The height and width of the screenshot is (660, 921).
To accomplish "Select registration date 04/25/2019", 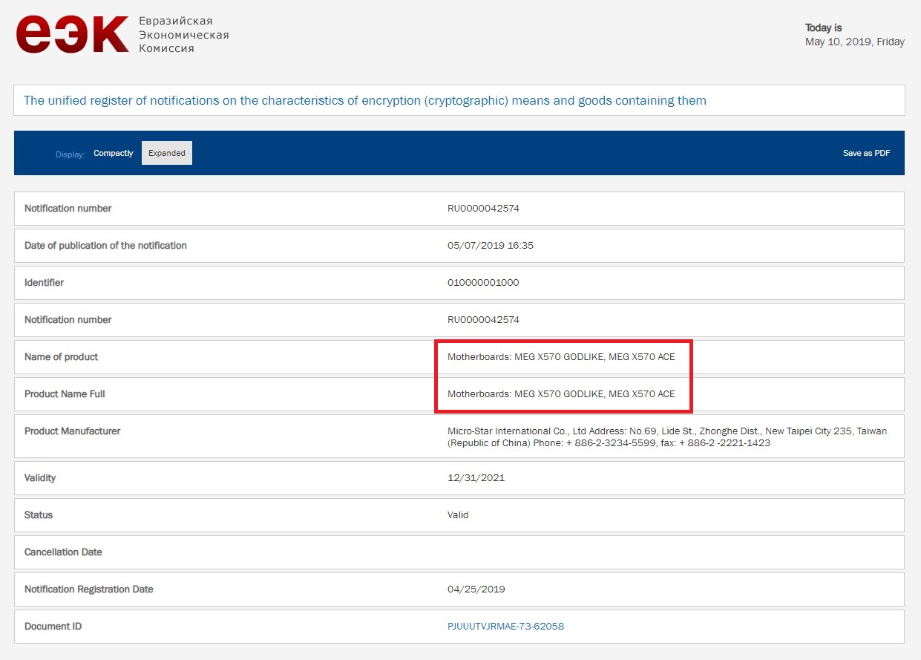I will pos(476,589).
